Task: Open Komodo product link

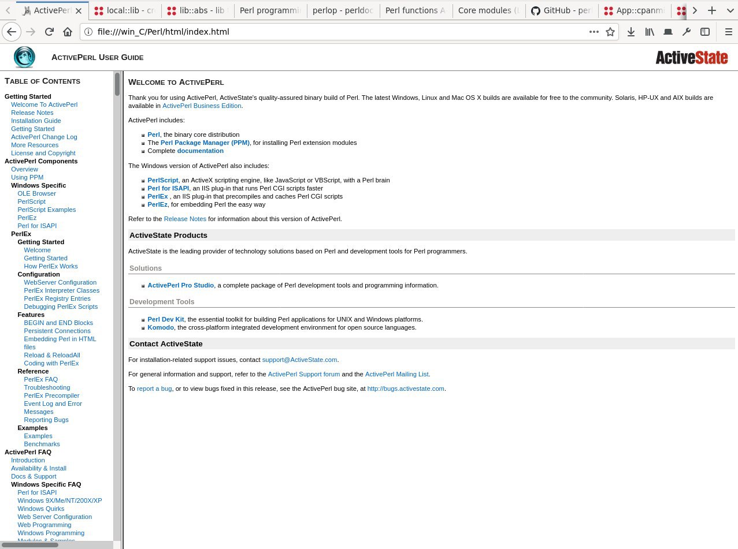Action: click(161, 327)
